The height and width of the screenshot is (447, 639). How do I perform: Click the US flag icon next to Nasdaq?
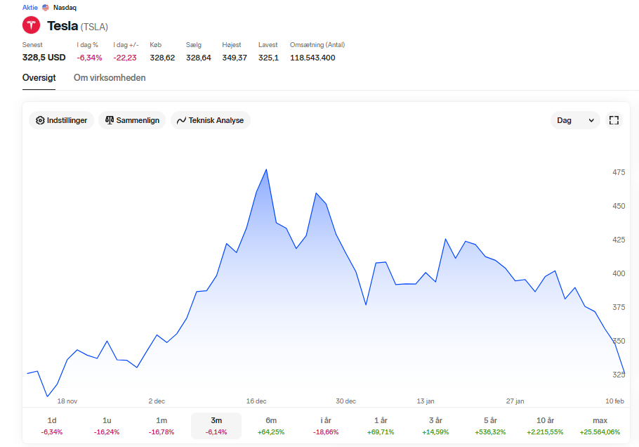(46, 7)
